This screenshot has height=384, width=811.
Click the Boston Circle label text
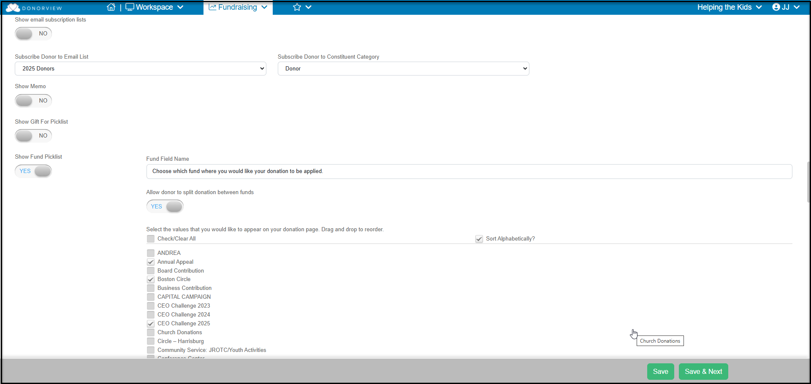point(174,279)
